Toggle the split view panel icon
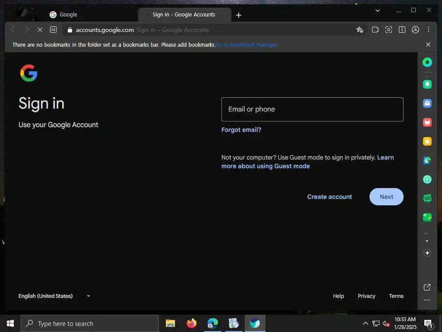 [402, 30]
